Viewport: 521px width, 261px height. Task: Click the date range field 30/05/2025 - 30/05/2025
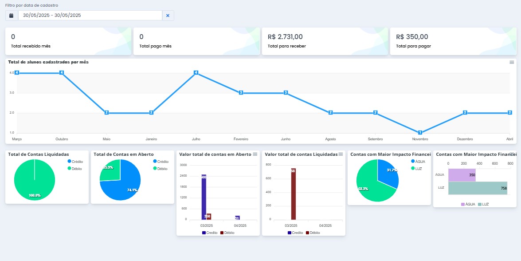90,16
